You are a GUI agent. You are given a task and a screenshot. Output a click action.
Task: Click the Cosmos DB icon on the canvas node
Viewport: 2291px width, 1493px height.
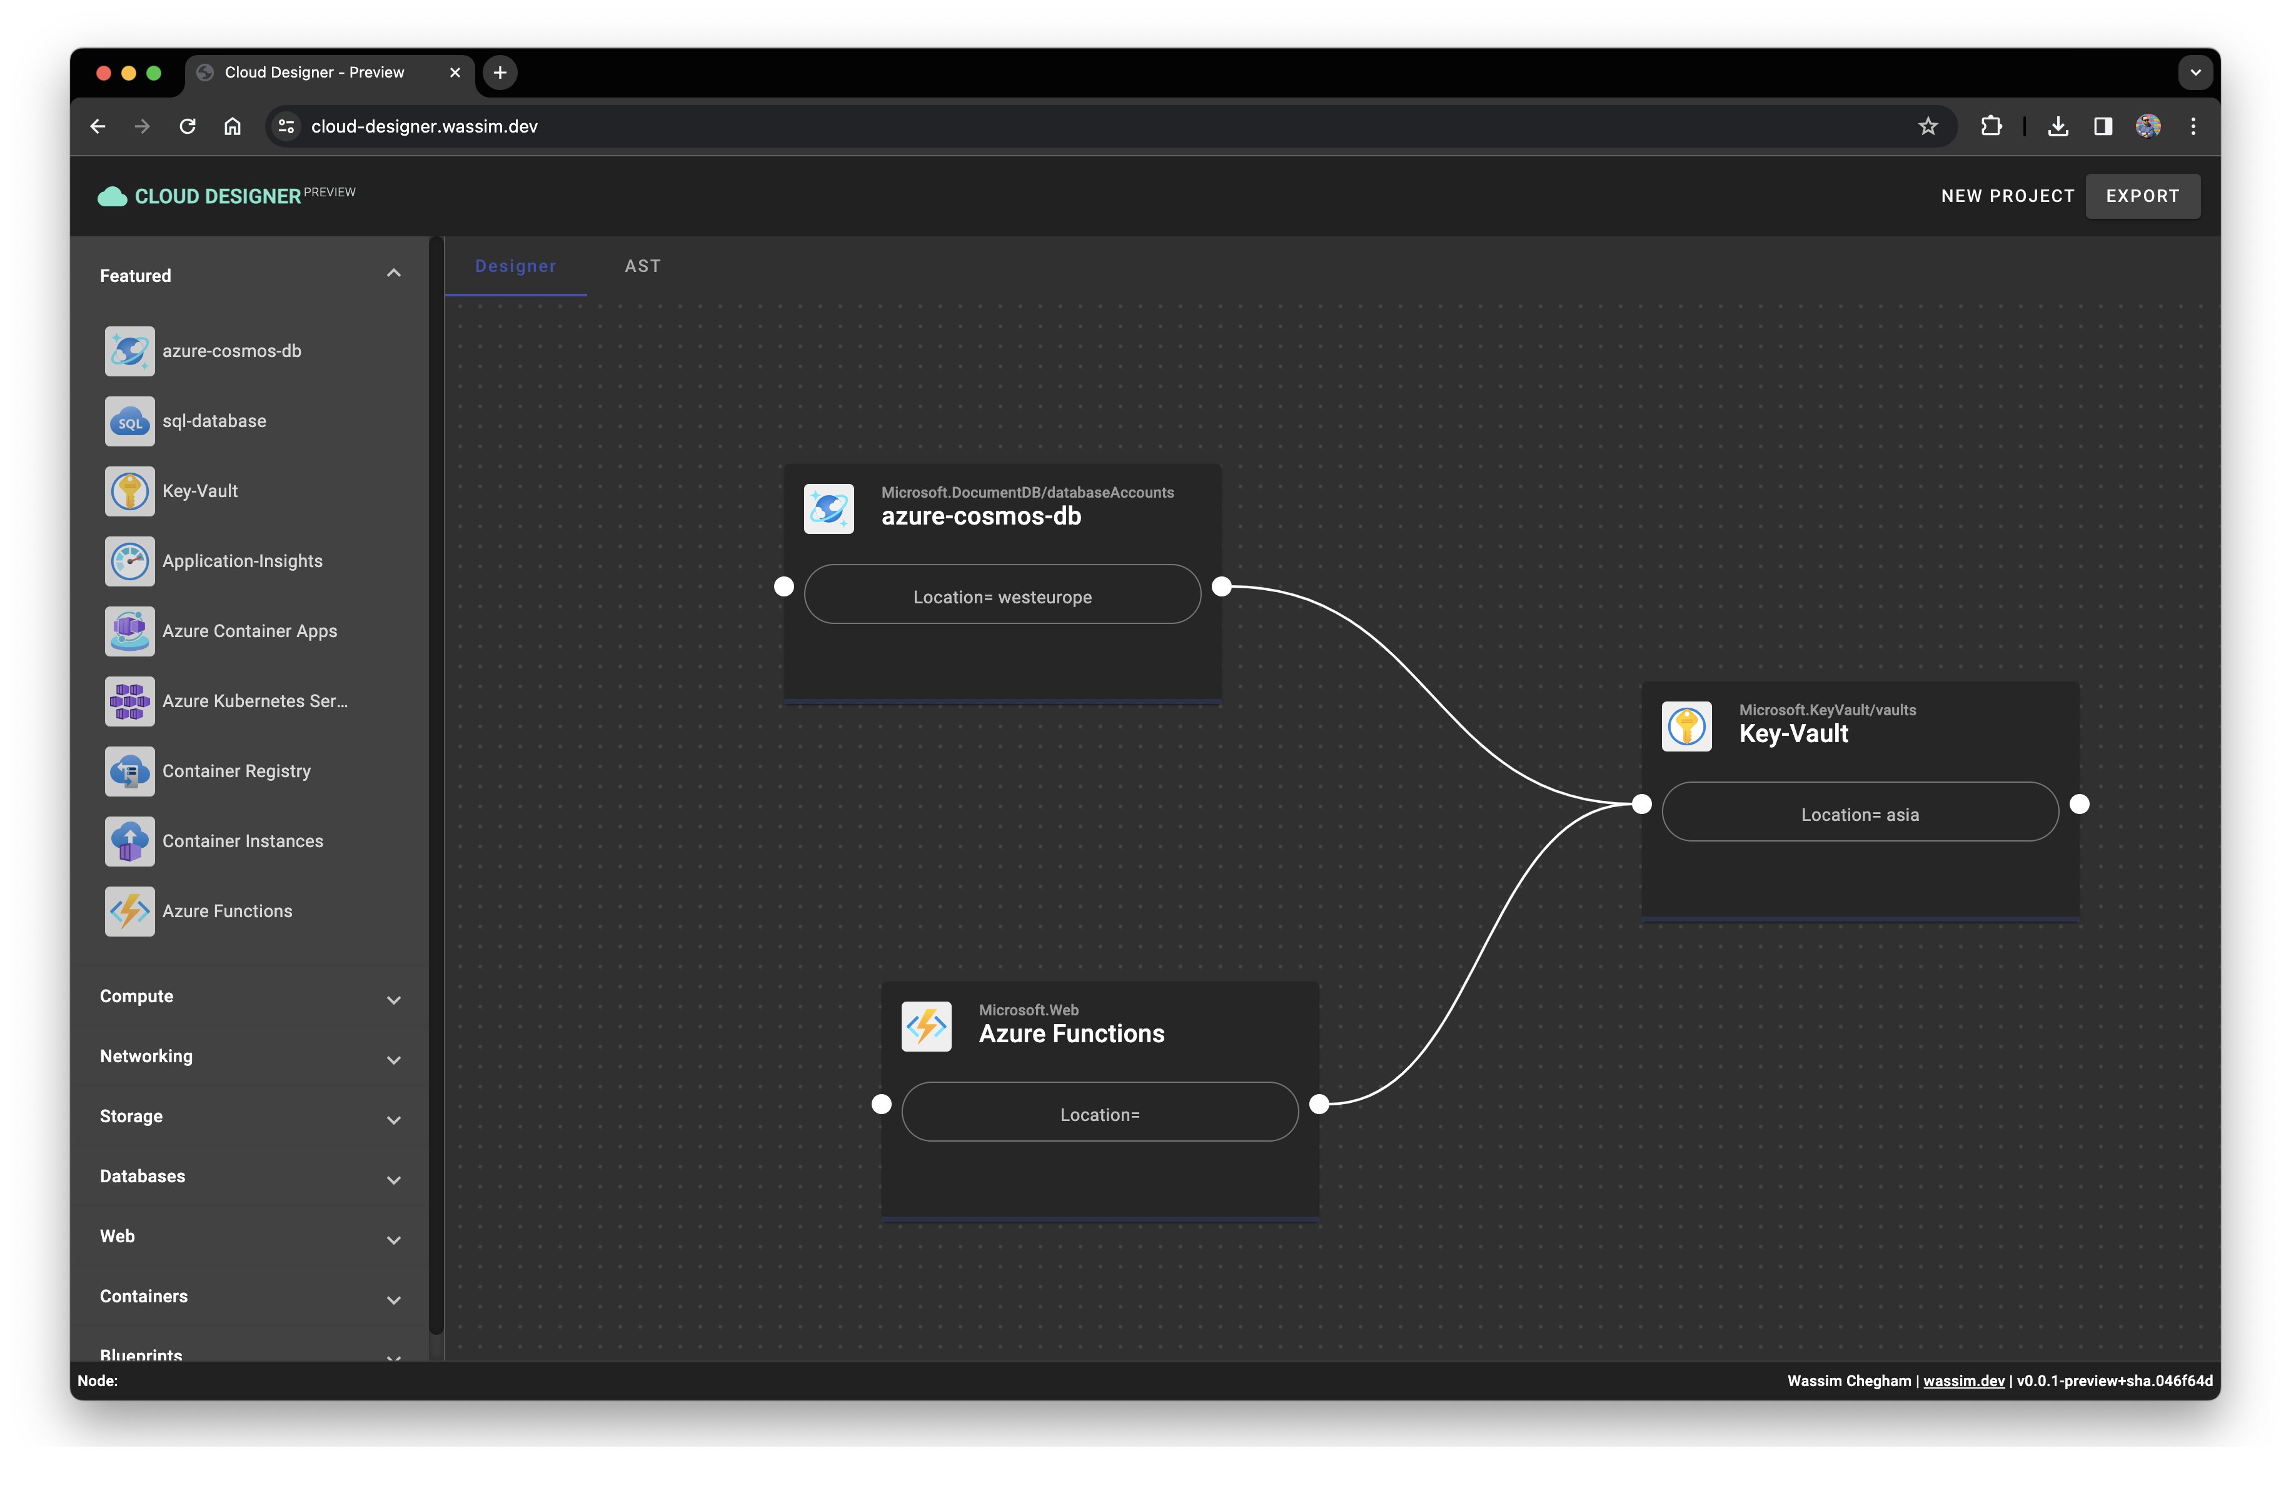point(828,508)
